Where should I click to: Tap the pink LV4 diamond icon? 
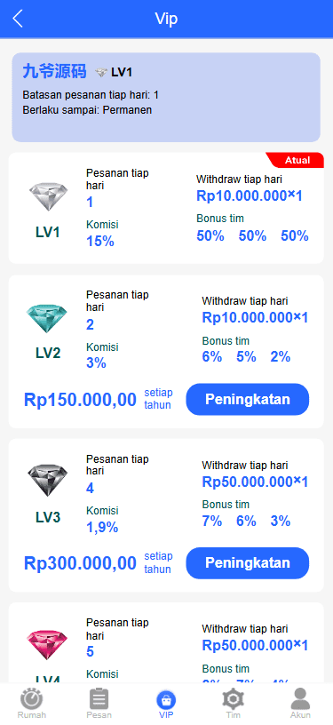click(x=47, y=646)
